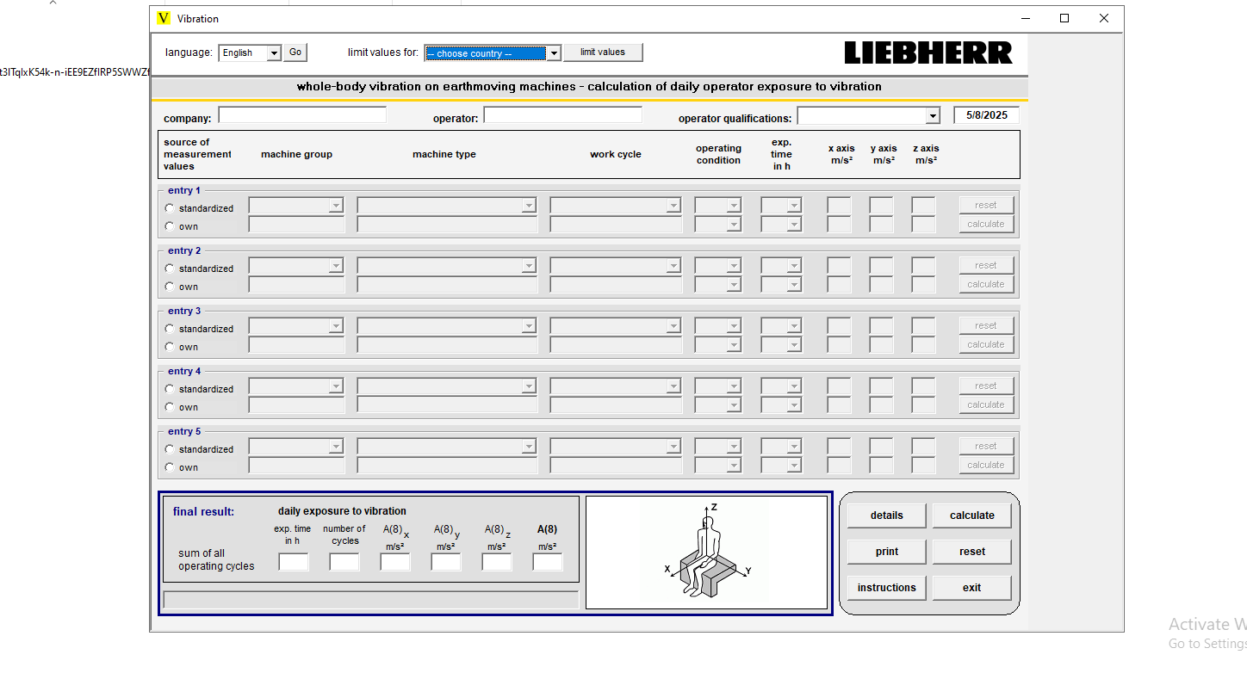Click the final A(8) result field
1247x673 pixels.
tap(548, 562)
